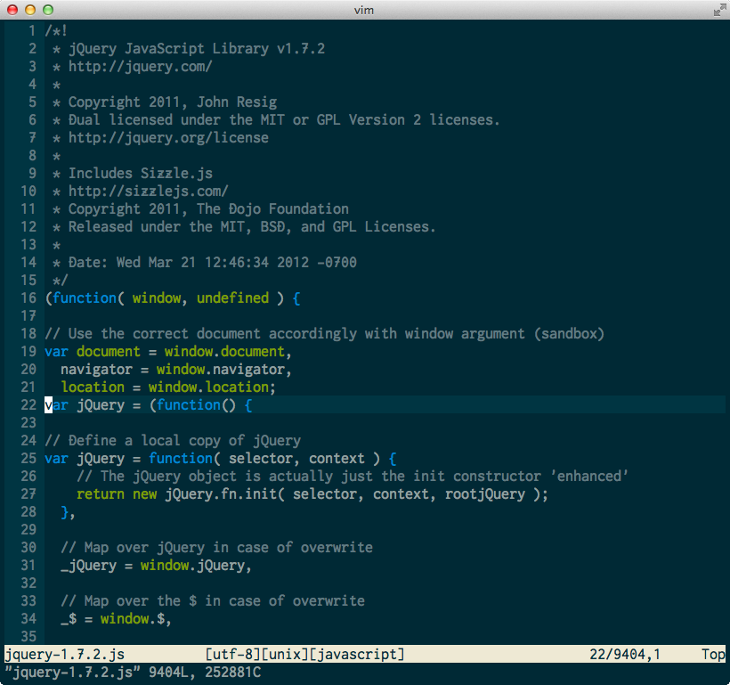Click the "*/" comment end on line 15
The height and width of the screenshot is (685, 730).
tap(61, 280)
